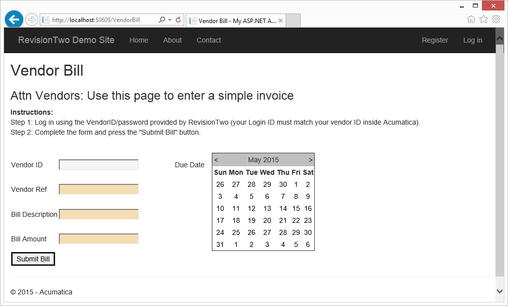The image size is (508, 306).
Task: Open the About nav link
Action: click(172, 40)
